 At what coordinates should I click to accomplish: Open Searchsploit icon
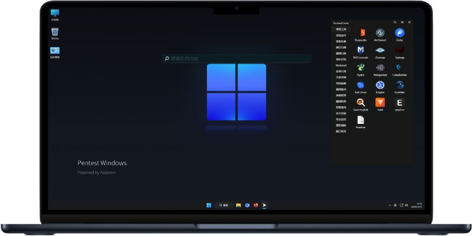click(361, 103)
